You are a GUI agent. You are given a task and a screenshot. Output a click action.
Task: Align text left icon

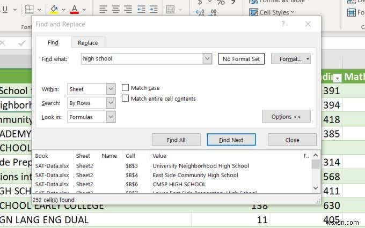coord(103,9)
